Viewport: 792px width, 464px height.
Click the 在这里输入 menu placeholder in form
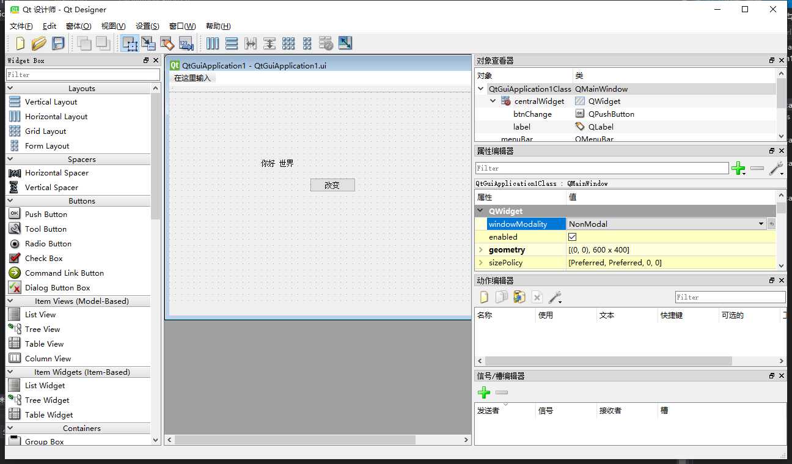tap(192, 78)
